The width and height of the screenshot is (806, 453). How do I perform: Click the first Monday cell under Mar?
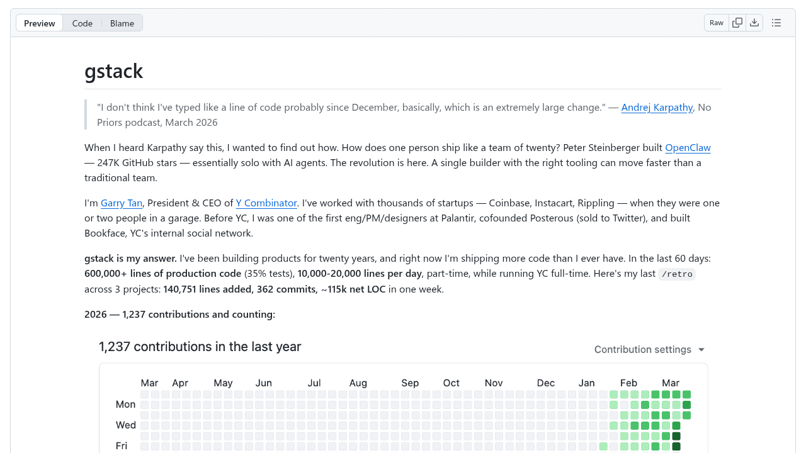(x=145, y=405)
